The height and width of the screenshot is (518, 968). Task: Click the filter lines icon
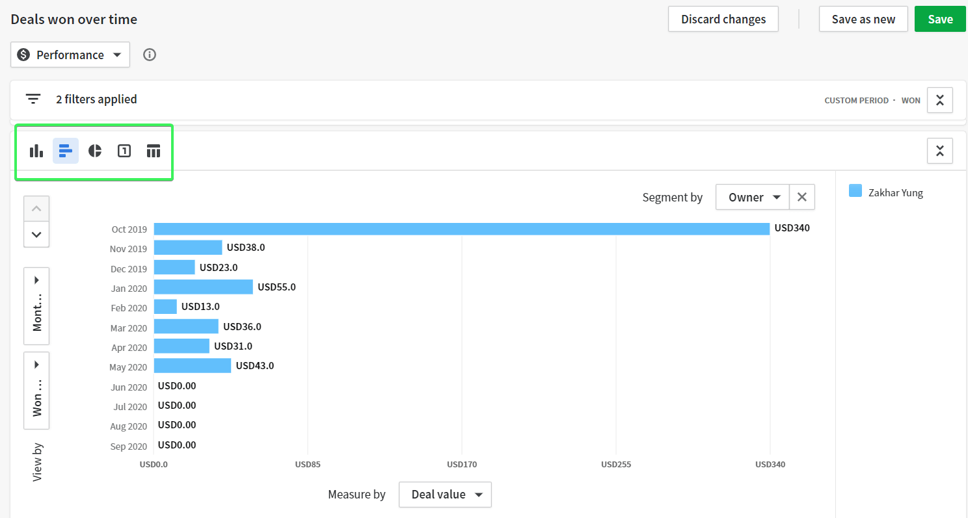[x=33, y=99]
